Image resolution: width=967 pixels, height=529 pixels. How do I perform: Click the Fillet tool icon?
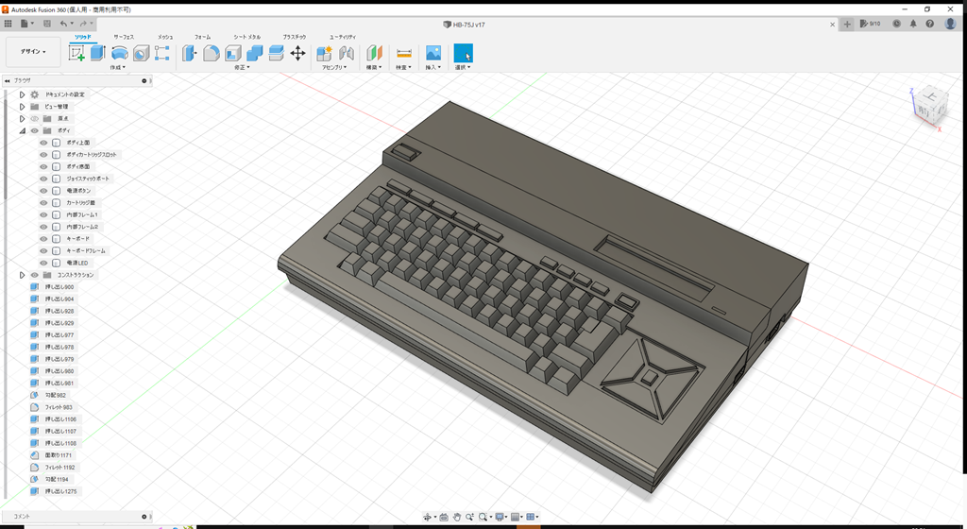(x=212, y=53)
